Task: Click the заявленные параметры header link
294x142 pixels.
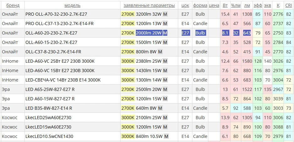Action: (x=149, y=6)
